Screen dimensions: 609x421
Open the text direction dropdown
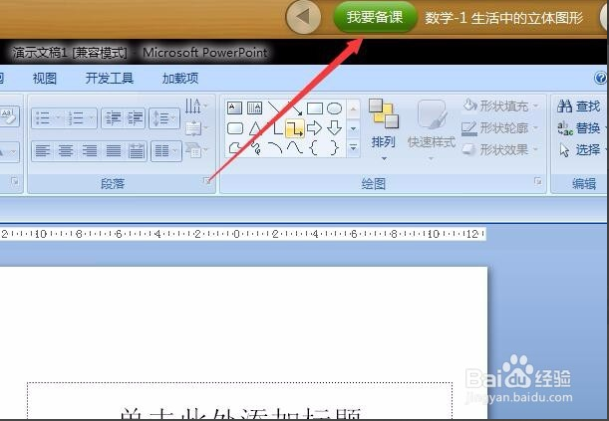(x=196, y=105)
